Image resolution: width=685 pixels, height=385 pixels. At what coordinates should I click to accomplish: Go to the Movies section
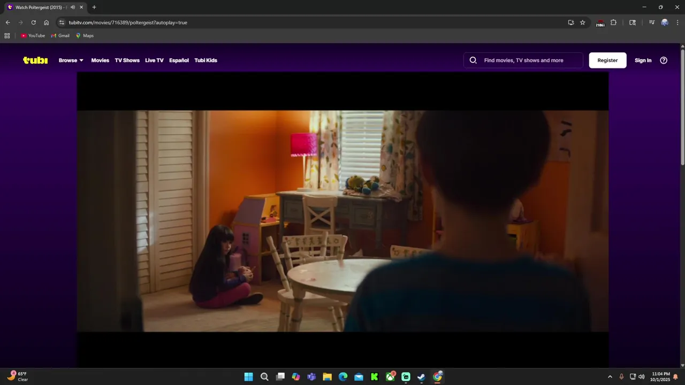pos(100,60)
